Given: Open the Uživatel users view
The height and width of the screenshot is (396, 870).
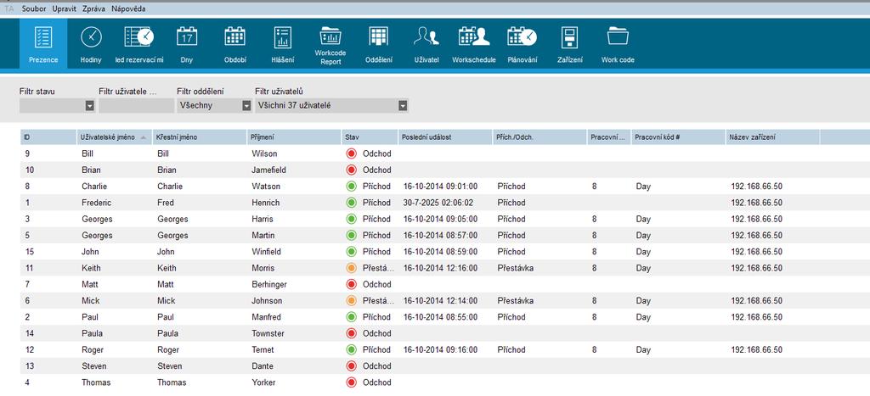Looking at the screenshot, I should (427, 44).
